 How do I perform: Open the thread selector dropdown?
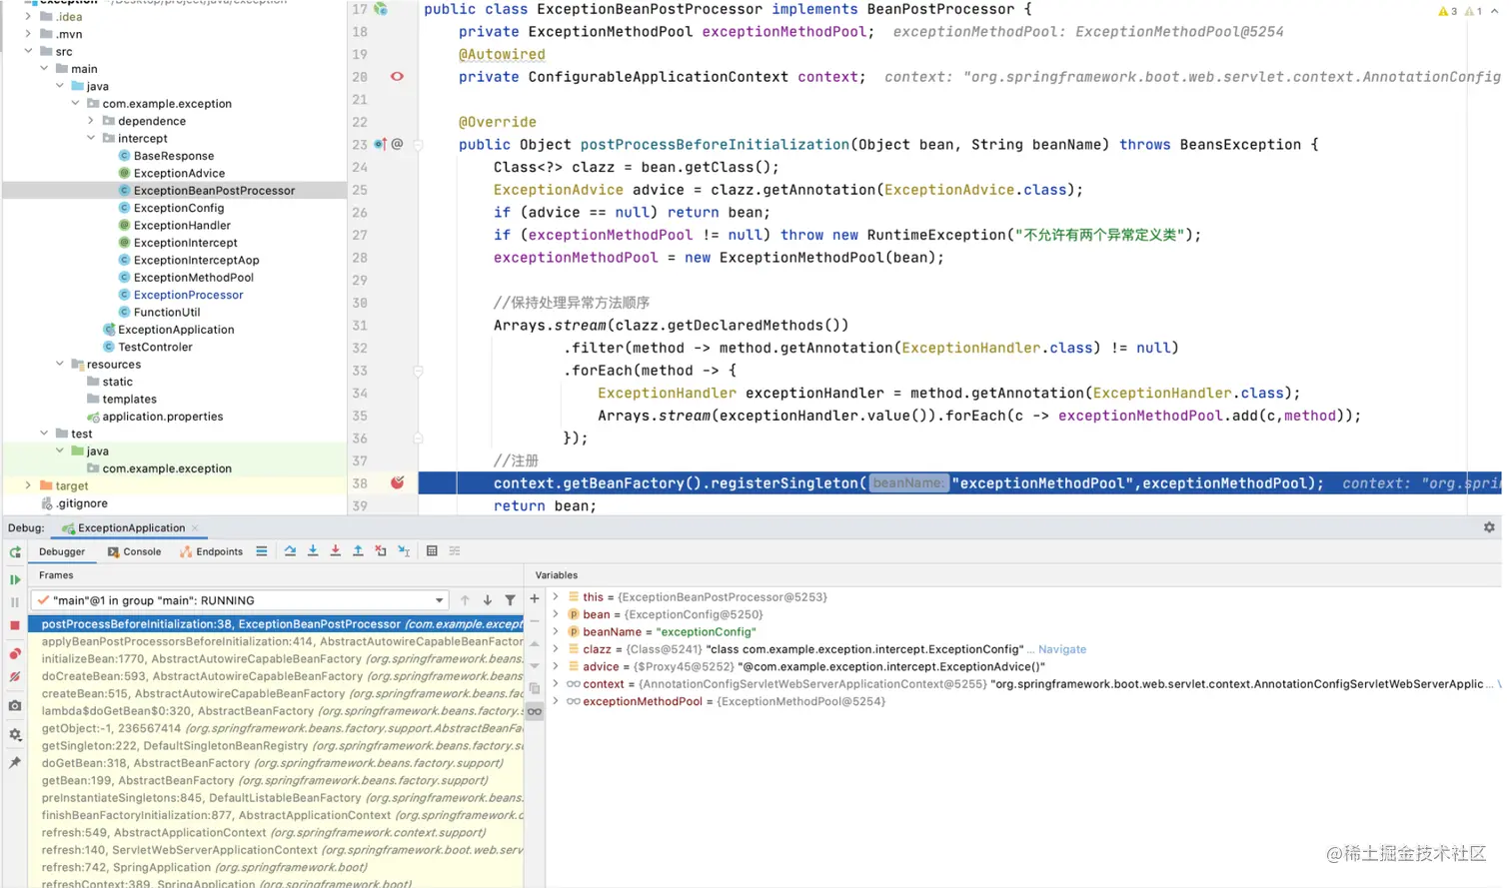point(240,600)
